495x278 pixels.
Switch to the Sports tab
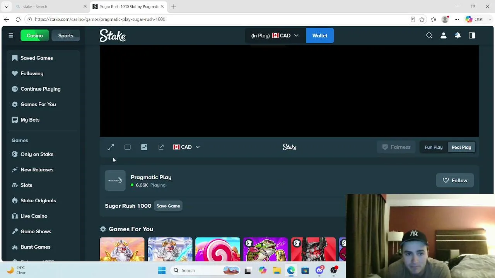click(x=66, y=36)
